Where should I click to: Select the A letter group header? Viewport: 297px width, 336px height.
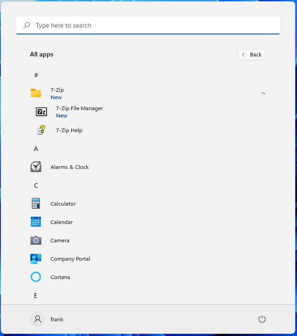pyautogui.click(x=36, y=149)
